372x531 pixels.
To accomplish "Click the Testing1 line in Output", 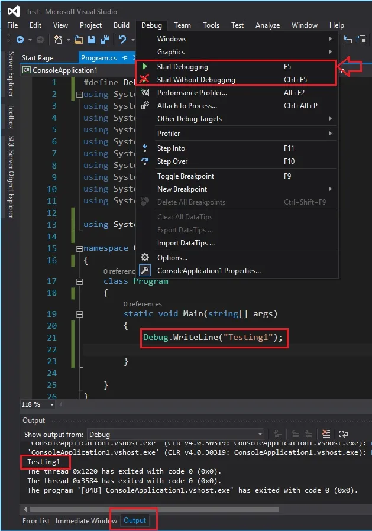I will [x=44, y=462].
